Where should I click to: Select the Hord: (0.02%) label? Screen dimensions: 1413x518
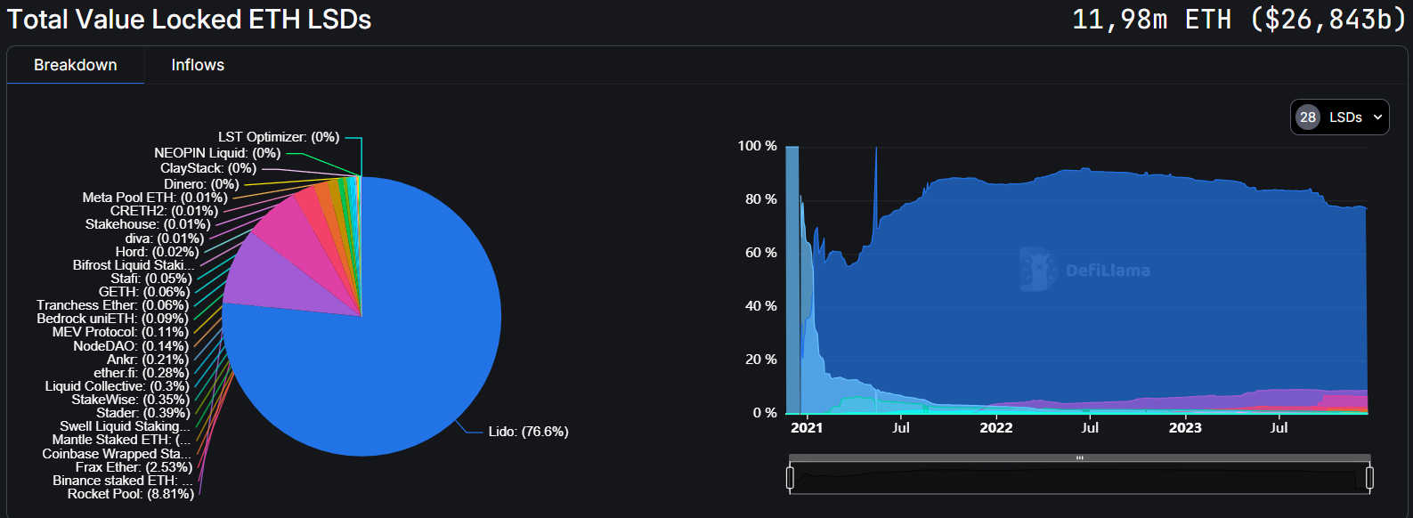tap(158, 252)
